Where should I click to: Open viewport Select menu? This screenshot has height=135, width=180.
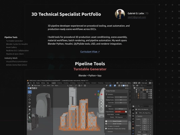click(48, 86)
